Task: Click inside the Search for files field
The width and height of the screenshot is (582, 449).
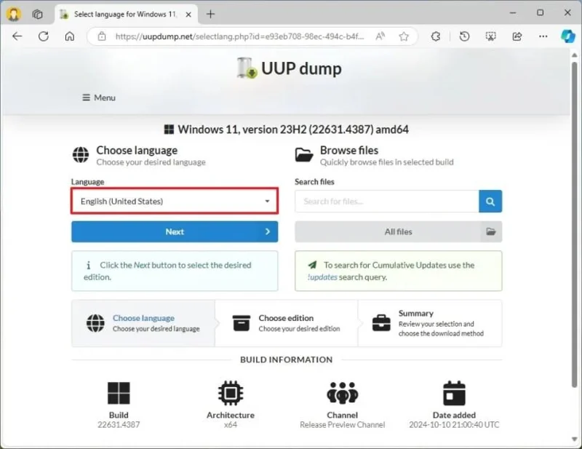Action: [387, 202]
